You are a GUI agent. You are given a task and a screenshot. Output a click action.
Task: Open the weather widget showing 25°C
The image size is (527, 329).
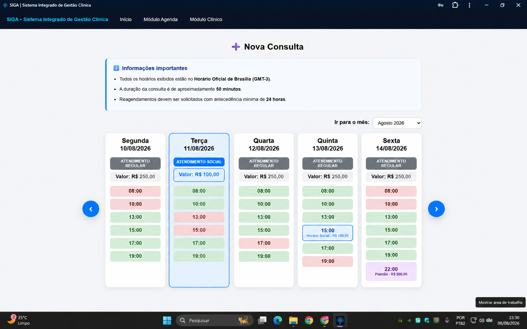[19, 320]
